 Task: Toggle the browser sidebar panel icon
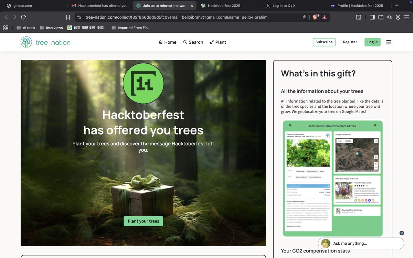(372, 17)
